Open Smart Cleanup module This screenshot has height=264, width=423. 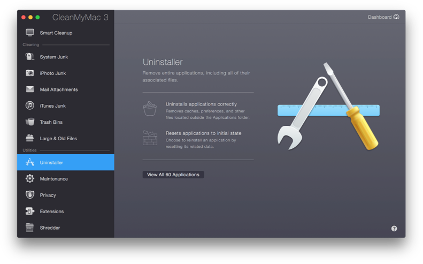(x=66, y=33)
